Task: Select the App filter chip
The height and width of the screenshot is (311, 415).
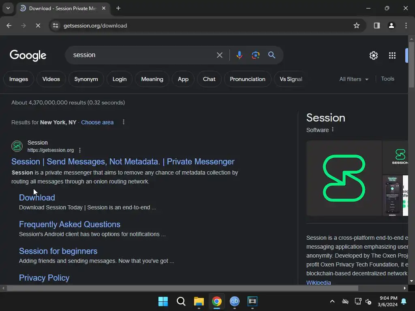Action: tap(183, 79)
